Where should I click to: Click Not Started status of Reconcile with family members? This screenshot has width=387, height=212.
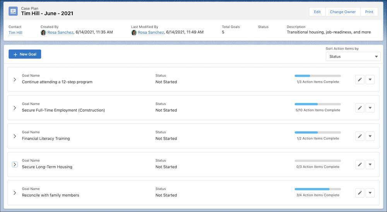click(x=166, y=195)
